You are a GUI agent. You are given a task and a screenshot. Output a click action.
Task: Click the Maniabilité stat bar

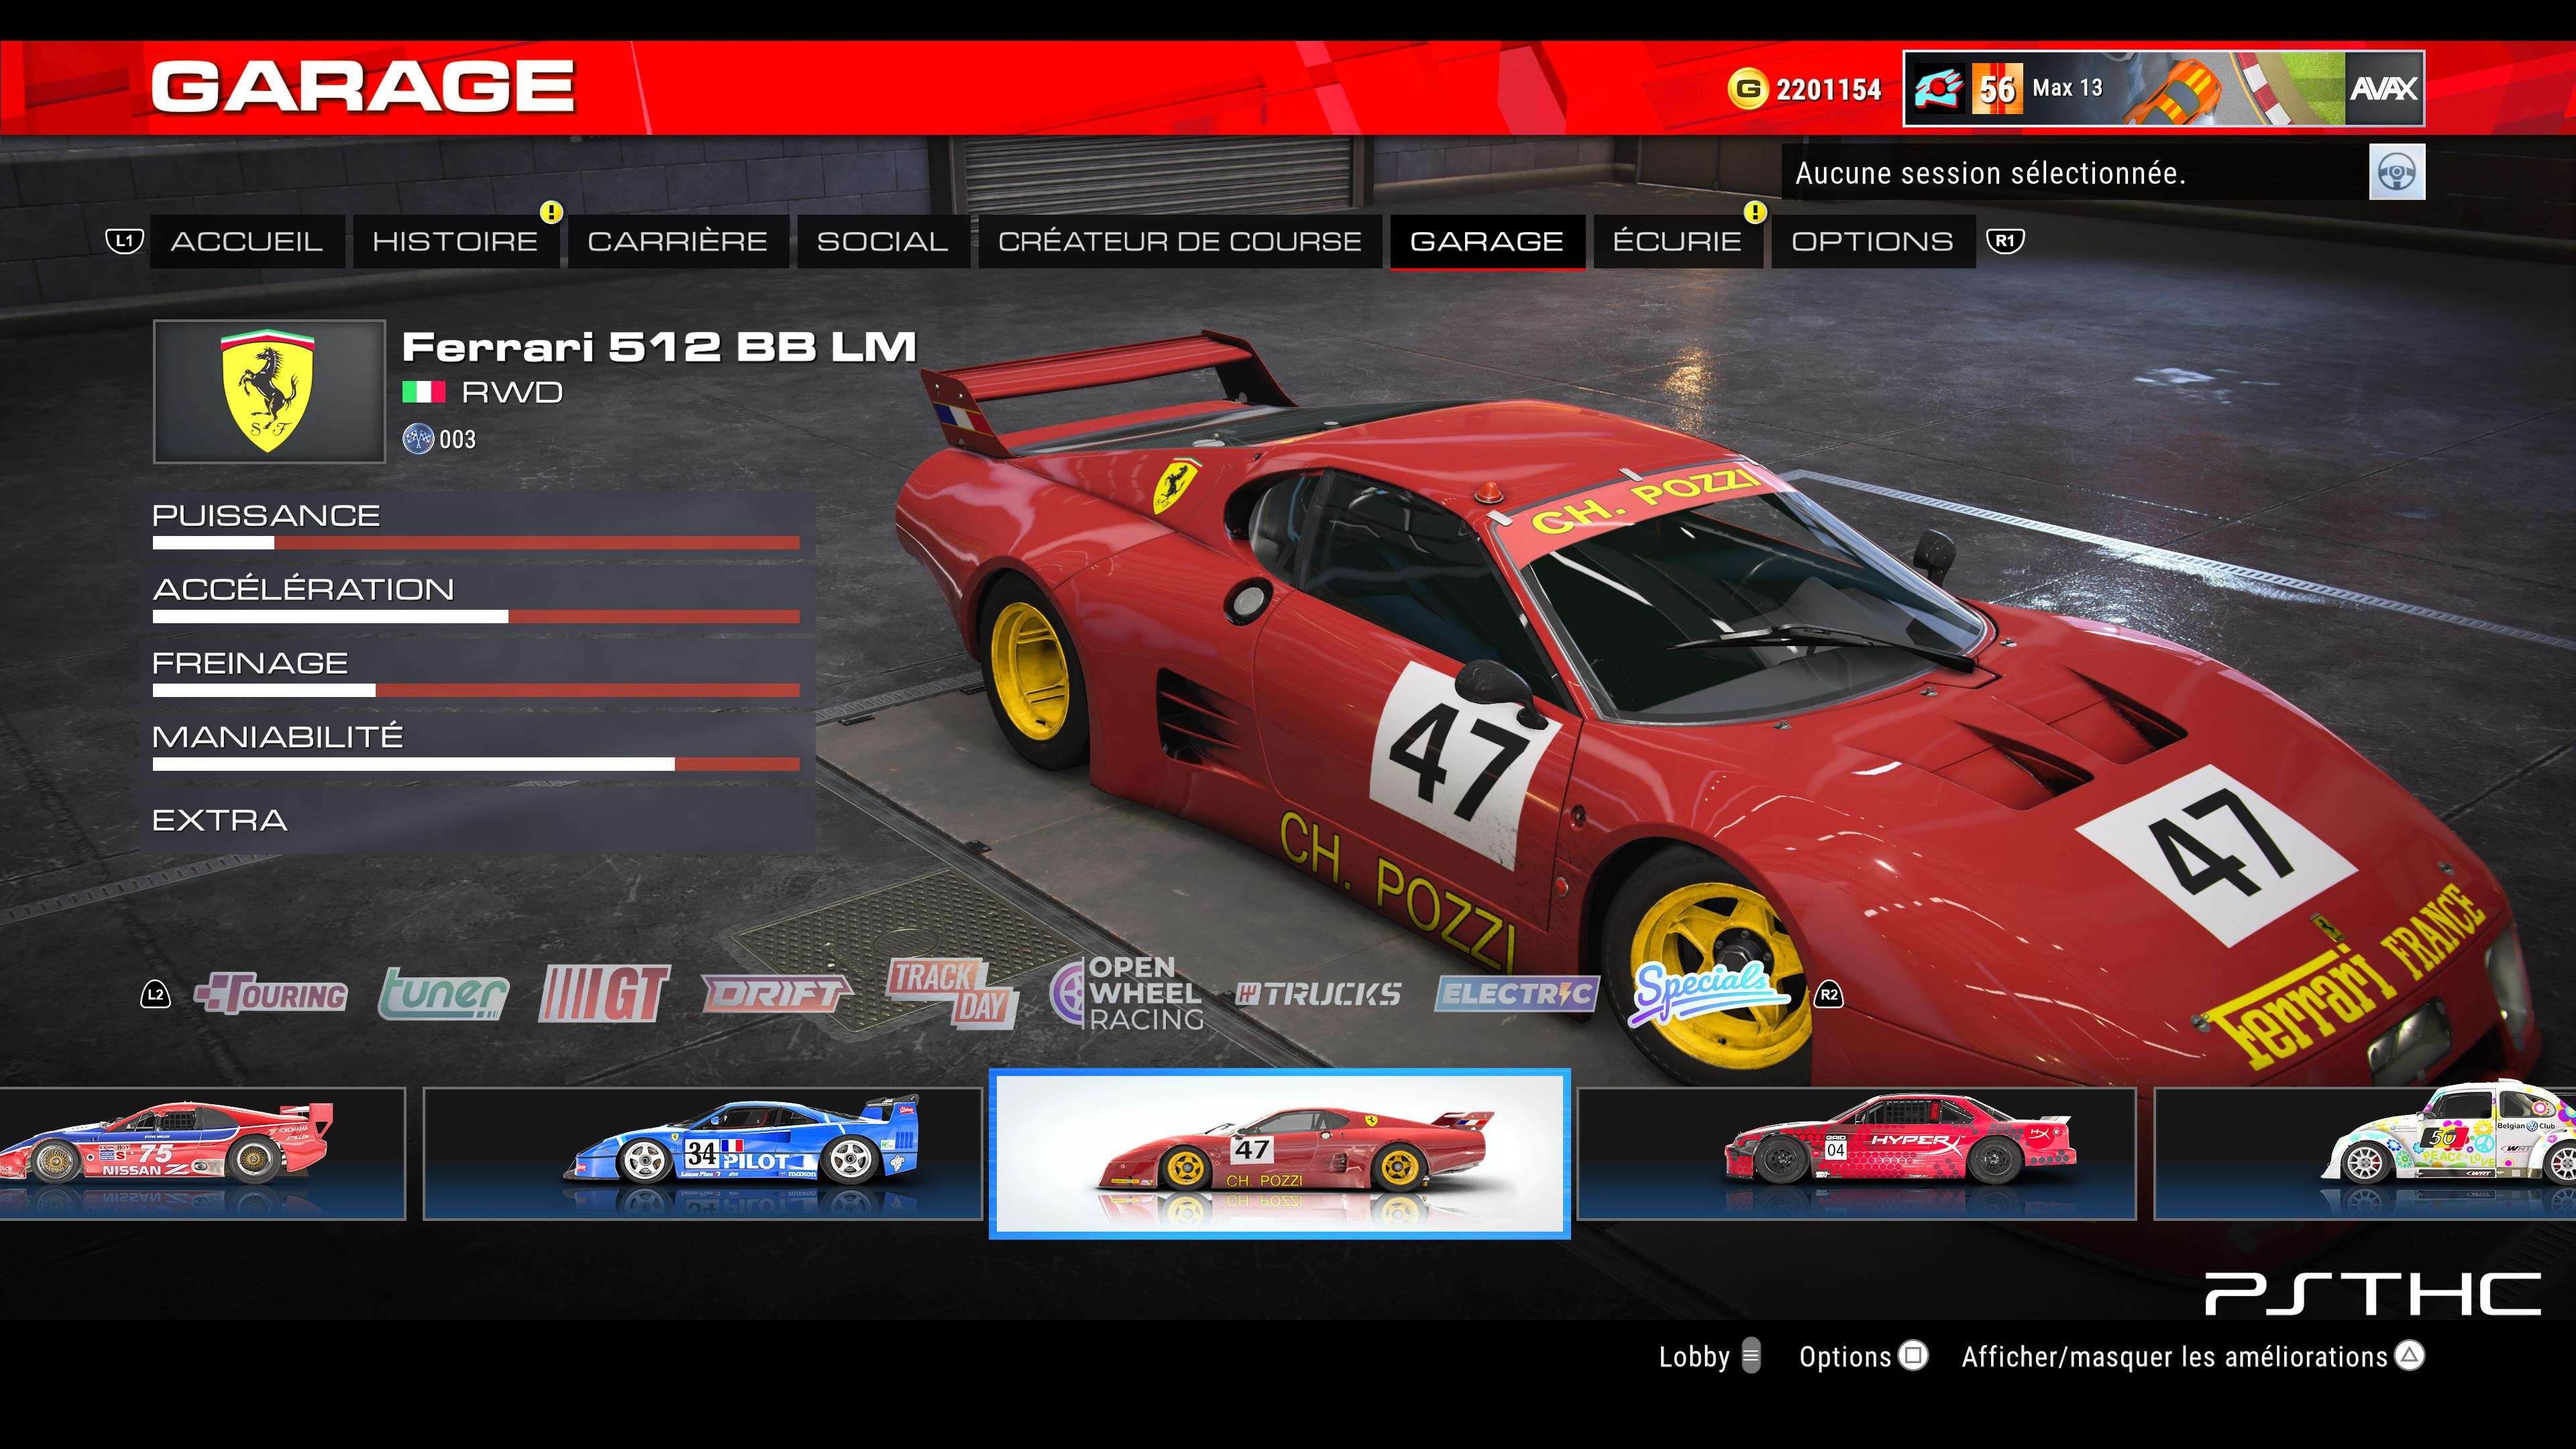click(476, 764)
